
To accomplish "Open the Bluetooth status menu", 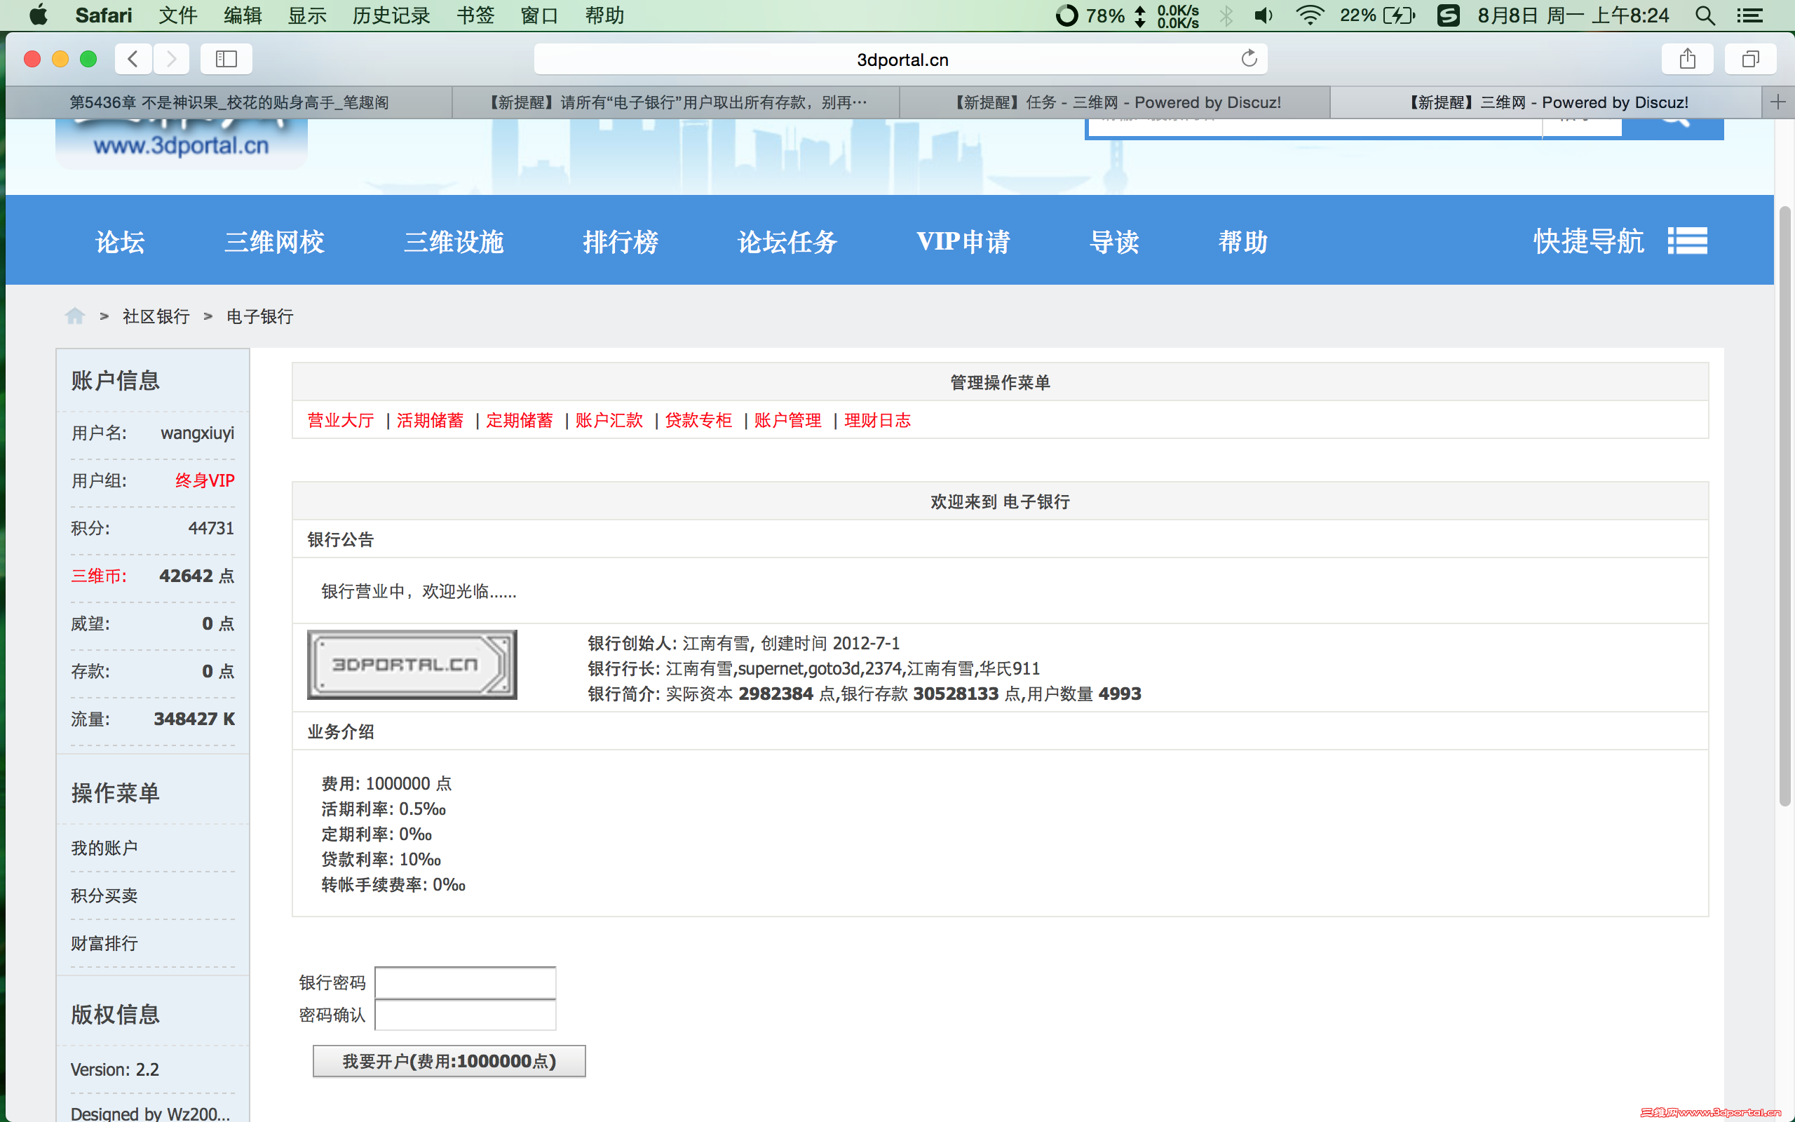I will point(1227,15).
